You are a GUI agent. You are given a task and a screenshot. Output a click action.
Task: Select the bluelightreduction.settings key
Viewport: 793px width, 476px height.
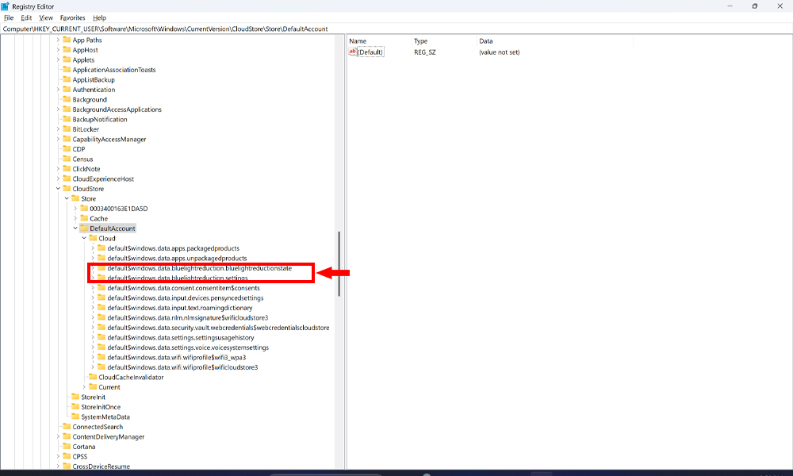pyautogui.click(x=177, y=278)
